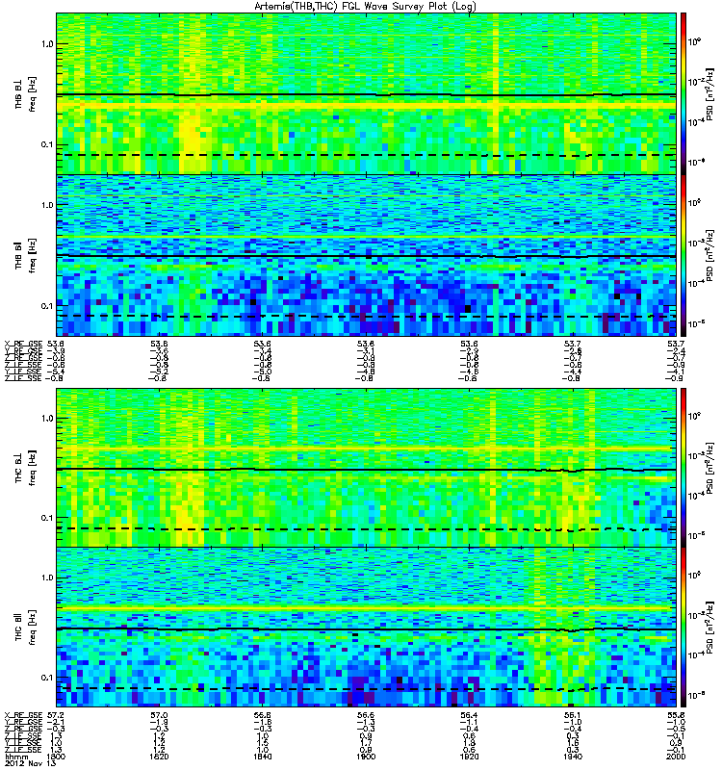Click the 1800 time tick label
The width and height of the screenshot is (722, 770).
tap(55, 757)
